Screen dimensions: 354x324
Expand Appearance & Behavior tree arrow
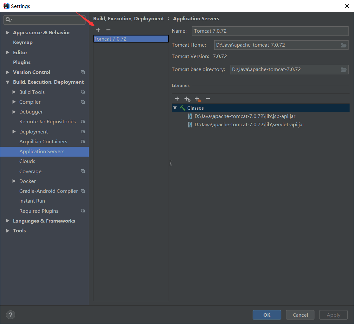click(8, 33)
